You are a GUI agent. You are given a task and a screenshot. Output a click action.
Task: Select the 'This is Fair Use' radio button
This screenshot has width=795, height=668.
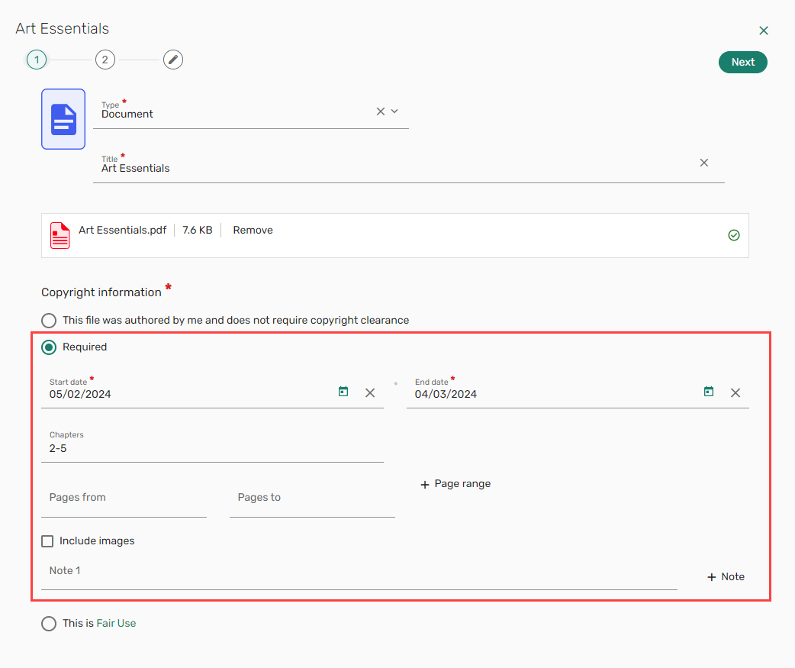(49, 624)
